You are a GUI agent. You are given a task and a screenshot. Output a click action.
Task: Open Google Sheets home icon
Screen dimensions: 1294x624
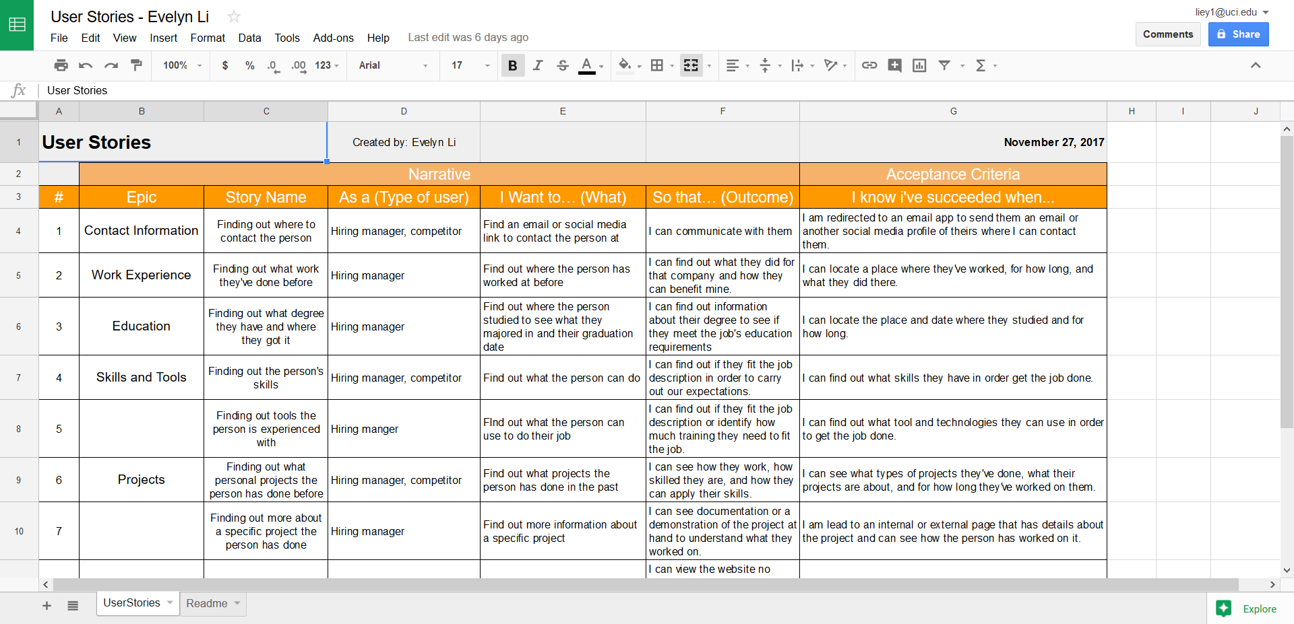pyautogui.click(x=17, y=25)
